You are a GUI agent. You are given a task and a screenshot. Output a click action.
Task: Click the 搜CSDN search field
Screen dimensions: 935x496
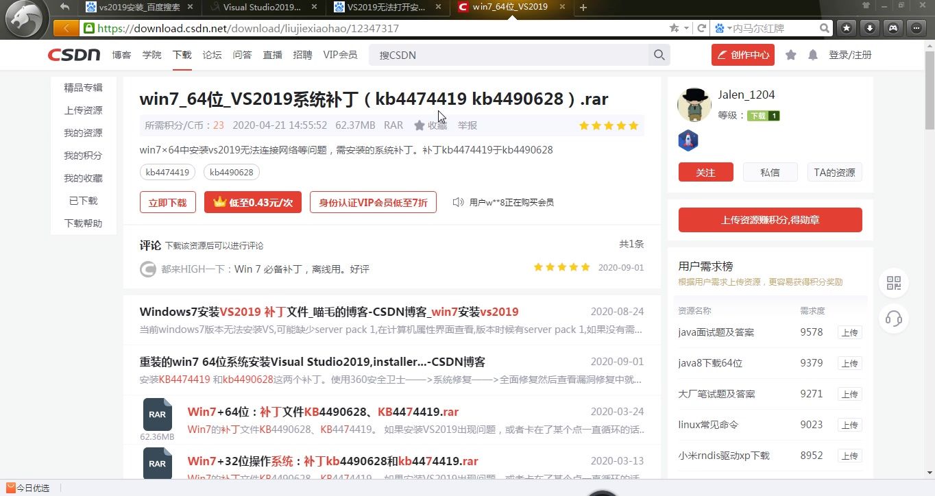click(508, 55)
